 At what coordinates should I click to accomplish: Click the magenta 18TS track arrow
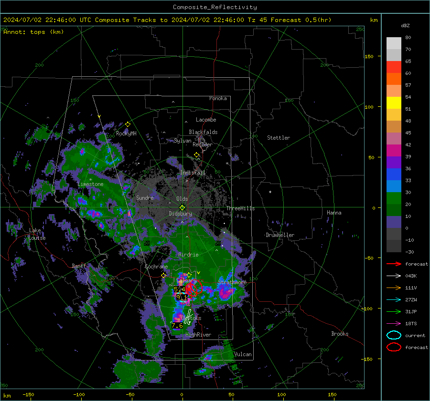pyautogui.click(x=394, y=324)
